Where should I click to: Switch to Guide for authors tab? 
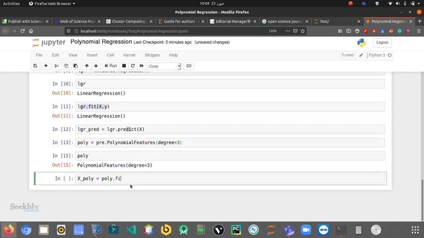click(181, 21)
